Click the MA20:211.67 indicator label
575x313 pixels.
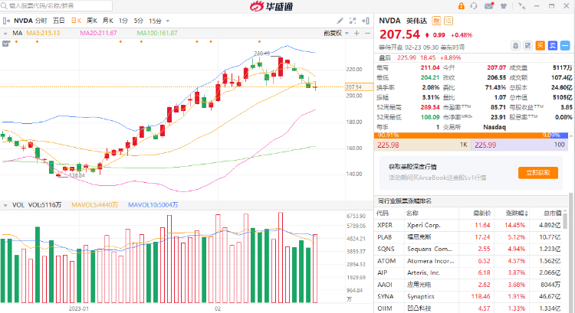click(x=98, y=33)
